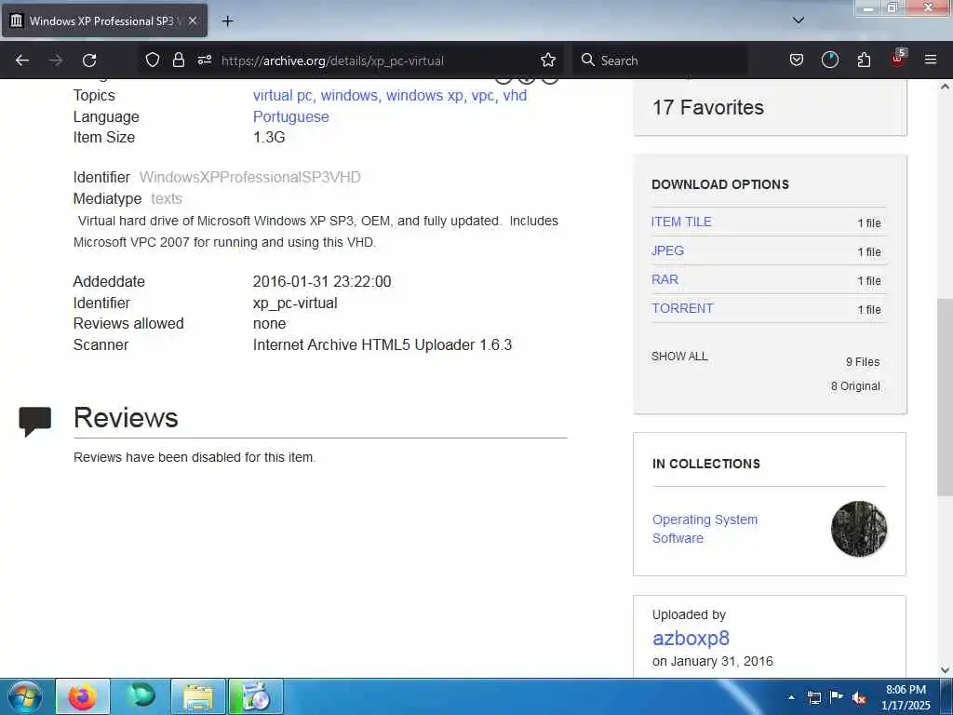Click the Reviews heading
This screenshot has height=715, width=953.
pos(126,418)
